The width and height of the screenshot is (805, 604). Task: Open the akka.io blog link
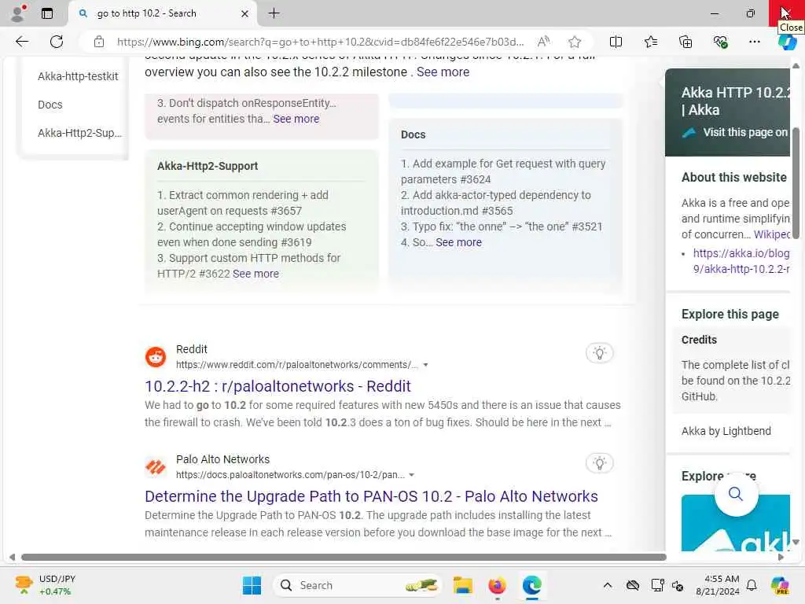[x=741, y=261]
